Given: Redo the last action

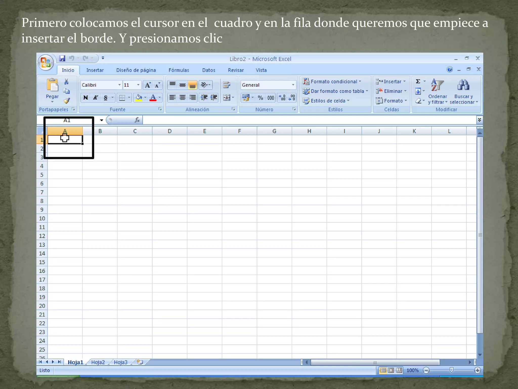Looking at the screenshot, I should tap(86, 58).
